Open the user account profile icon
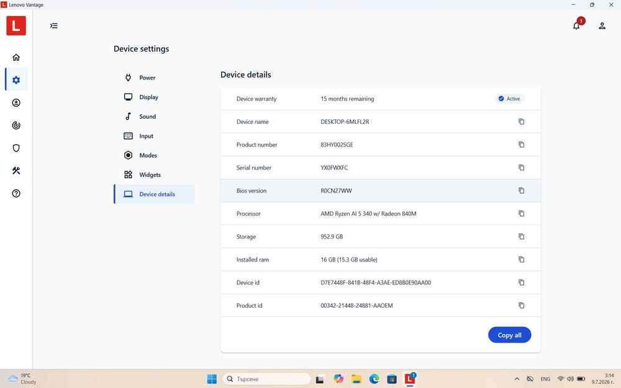 pos(602,25)
